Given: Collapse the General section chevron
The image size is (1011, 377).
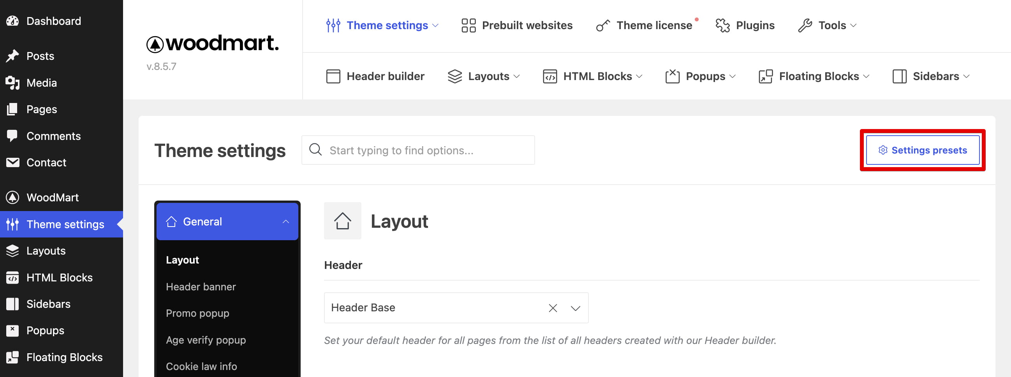Looking at the screenshot, I should tap(286, 222).
